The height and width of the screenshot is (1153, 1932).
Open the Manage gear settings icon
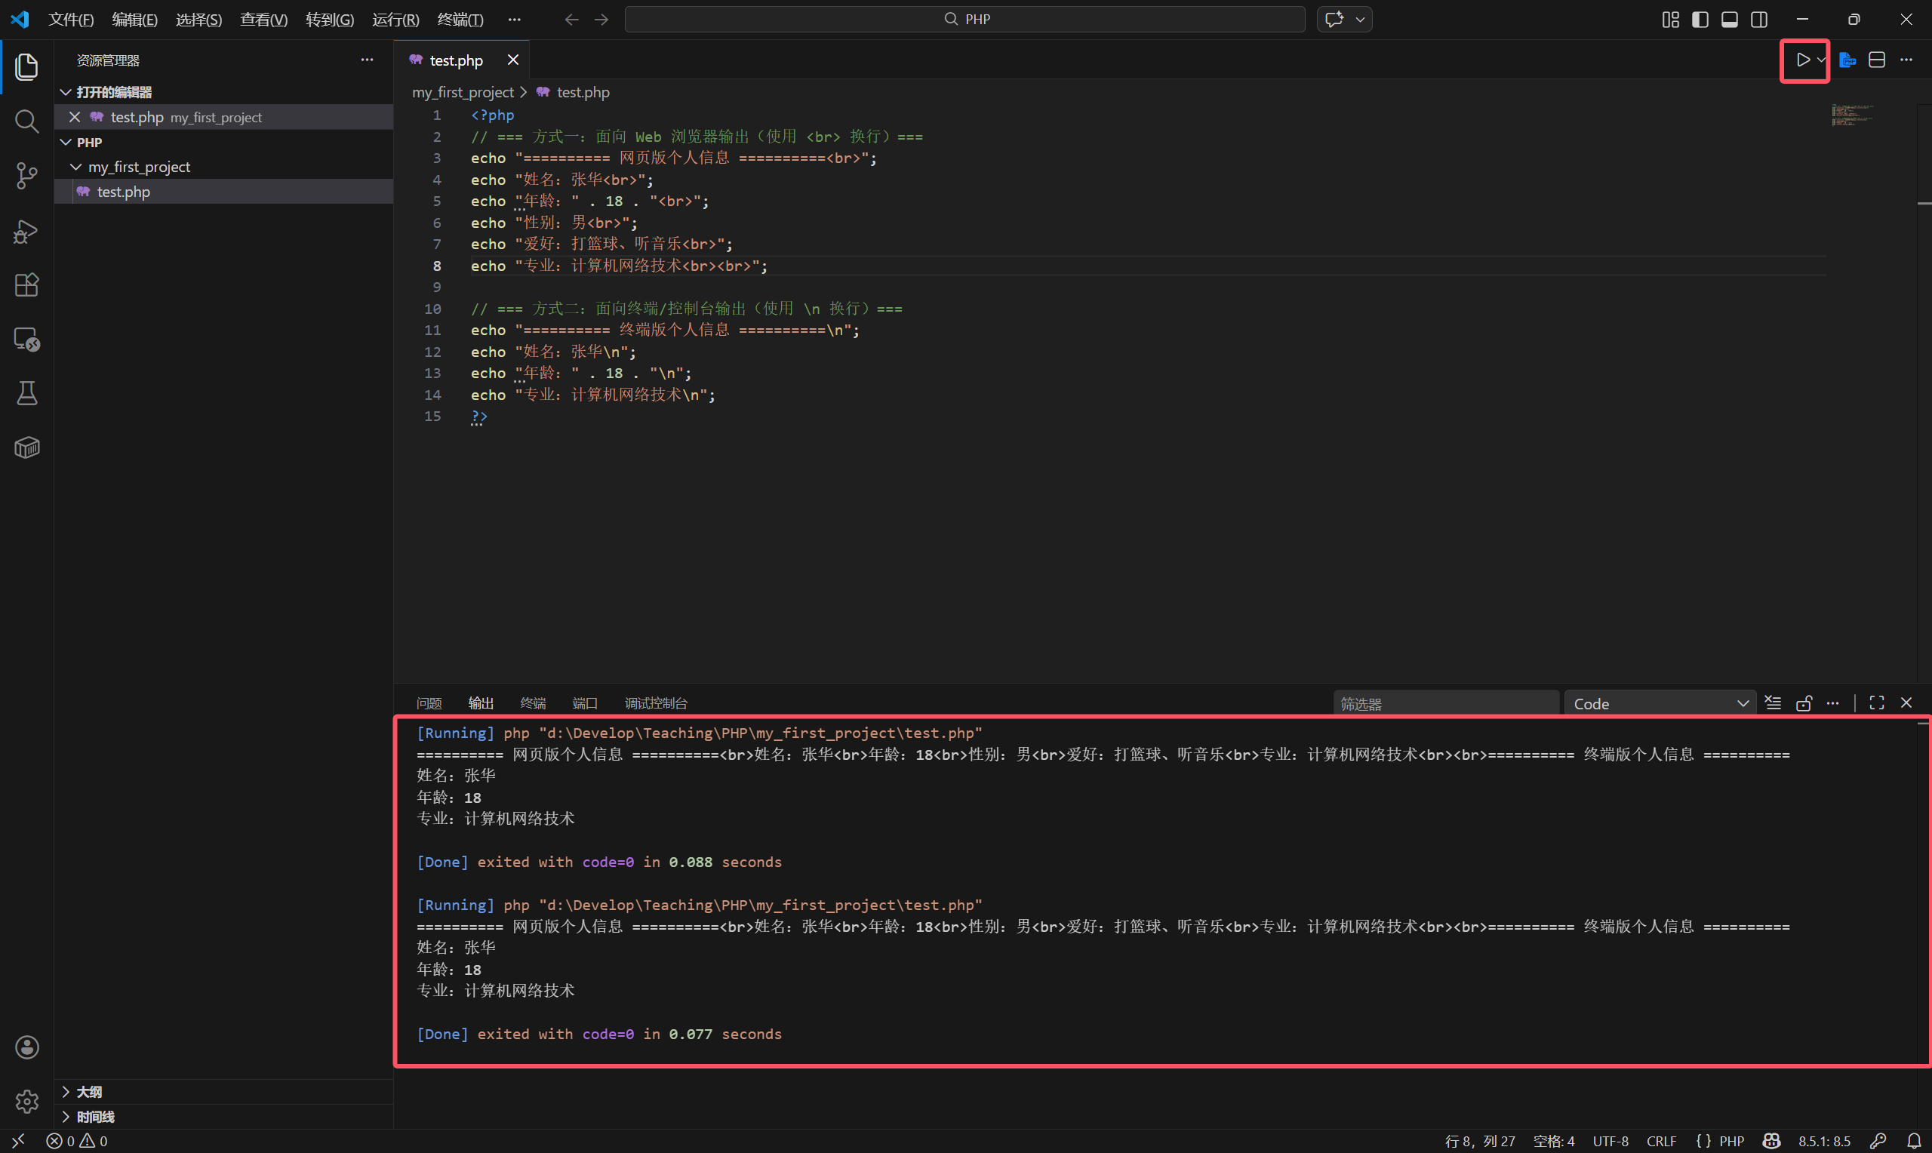click(26, 1101)
